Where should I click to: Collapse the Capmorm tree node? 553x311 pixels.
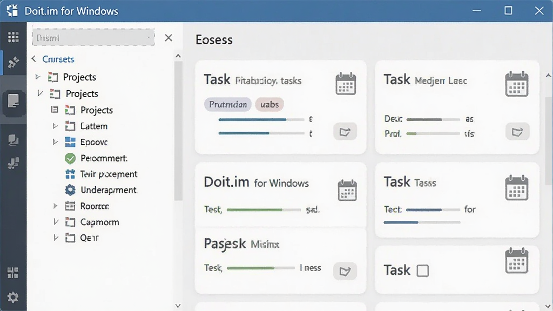pyautogui.click(x=56, y=221)
